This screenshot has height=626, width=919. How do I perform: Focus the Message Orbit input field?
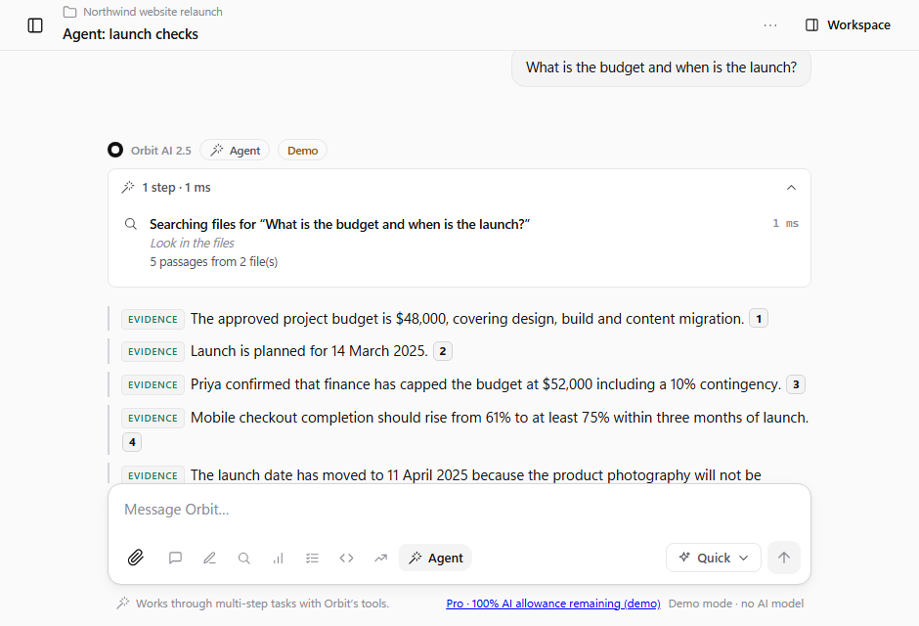459,510
